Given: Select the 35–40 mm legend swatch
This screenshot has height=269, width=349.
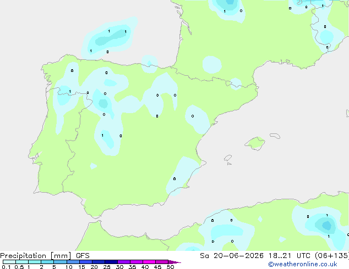Looking at the screenshot, I should pos(136,262).
